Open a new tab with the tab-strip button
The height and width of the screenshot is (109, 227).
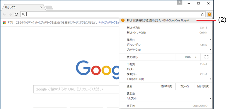coord(49,8)
